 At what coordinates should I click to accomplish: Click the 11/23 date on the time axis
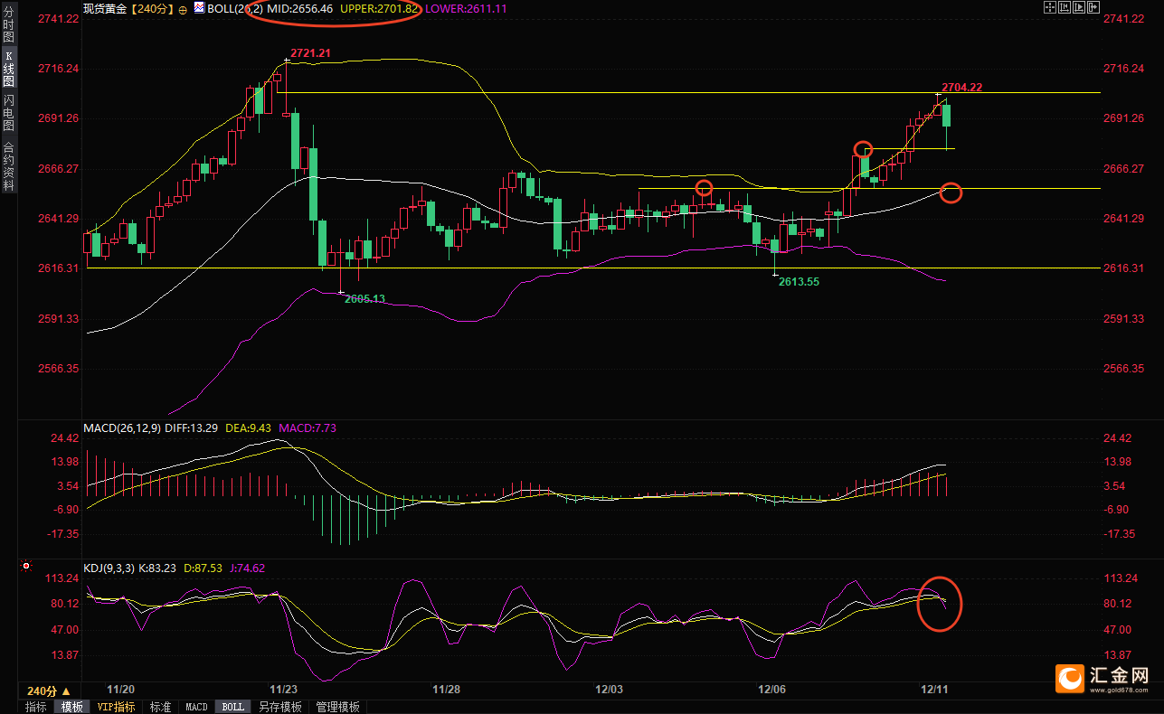284,689
